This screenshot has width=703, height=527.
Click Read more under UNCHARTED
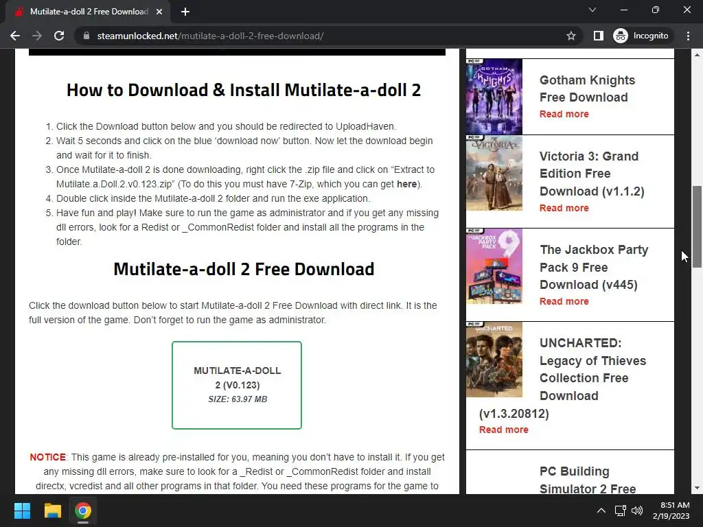(503, 430)
